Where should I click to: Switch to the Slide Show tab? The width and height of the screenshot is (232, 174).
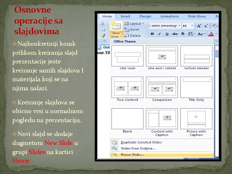click(197, 16)
